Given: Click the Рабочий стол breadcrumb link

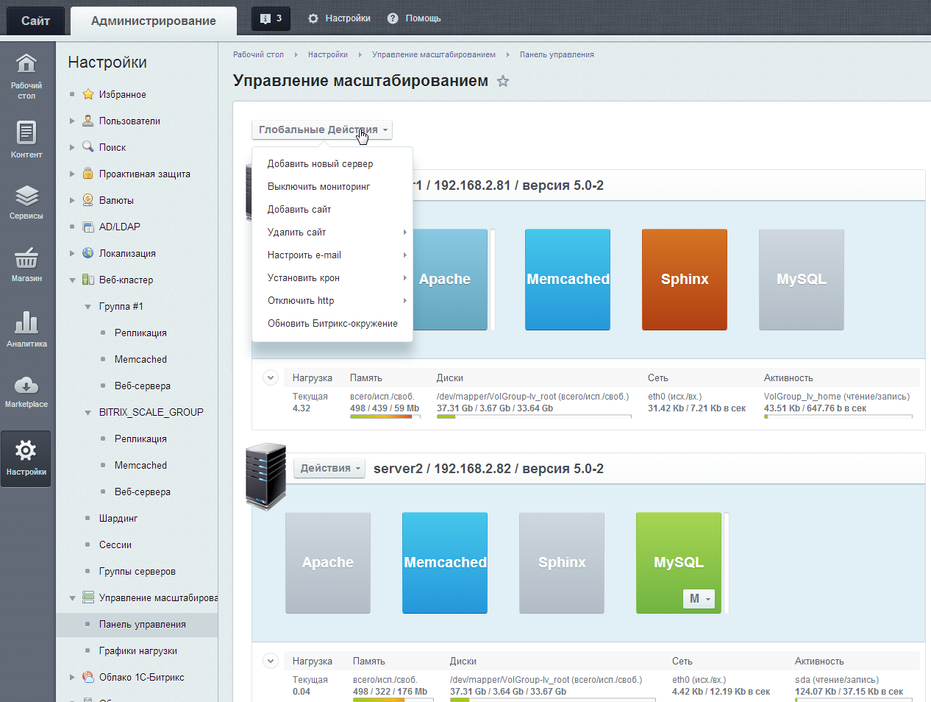Looking at the screenshot, I should click(x=258, y=54).
